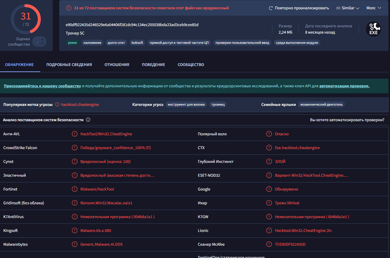This screenshot has height=258, width=390.
Task: Click the мошеннический двигатель family label chip
Action: 322,104
